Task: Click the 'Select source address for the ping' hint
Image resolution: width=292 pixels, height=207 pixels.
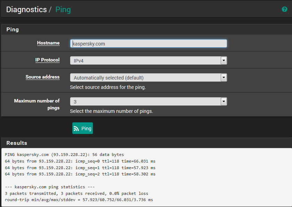Action: click(x=108, y=87)
